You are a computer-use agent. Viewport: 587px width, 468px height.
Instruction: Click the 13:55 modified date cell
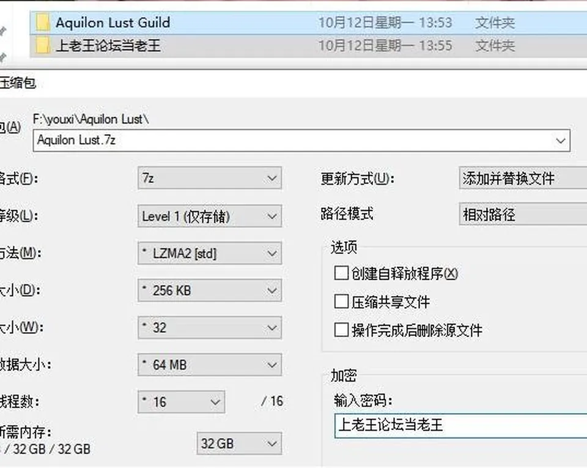pos(385,46)
